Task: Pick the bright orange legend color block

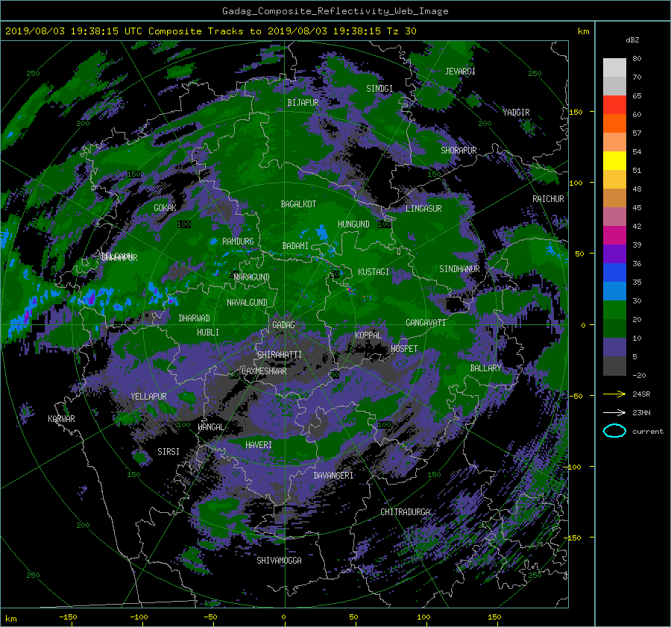Action: point(614,123)
